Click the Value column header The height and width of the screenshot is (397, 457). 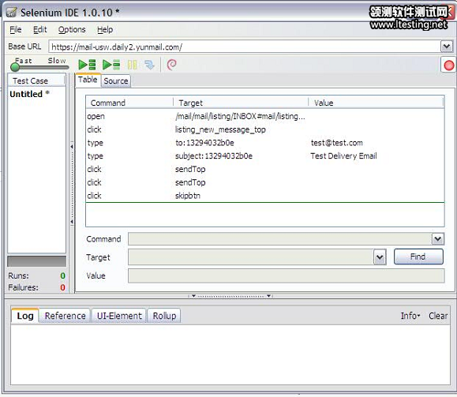[376, 103]
